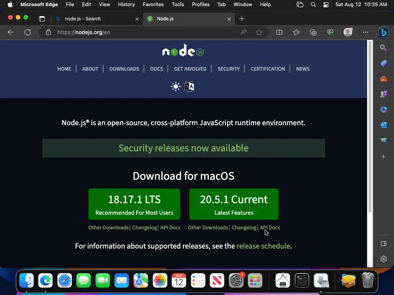
Task: Open sidebar settings gear icon
Action: tap(384, 259)
